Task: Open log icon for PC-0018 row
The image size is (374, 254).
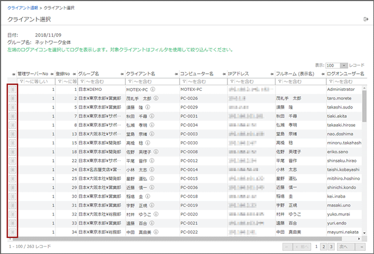Action: coord(13,197)
